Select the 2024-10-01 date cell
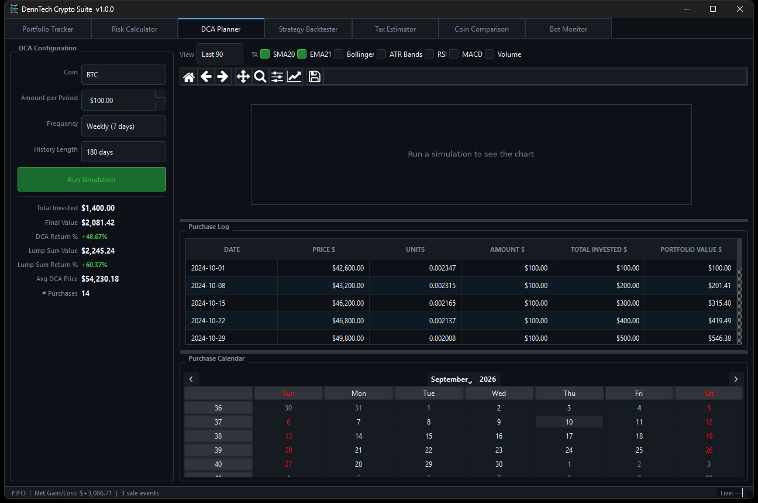 coord(232,268)
